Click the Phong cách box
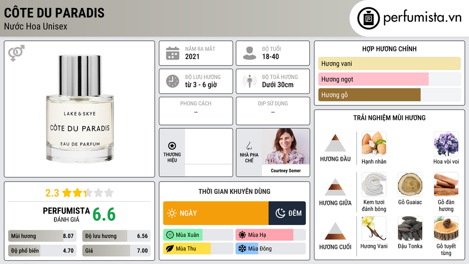 click(196, 111)
